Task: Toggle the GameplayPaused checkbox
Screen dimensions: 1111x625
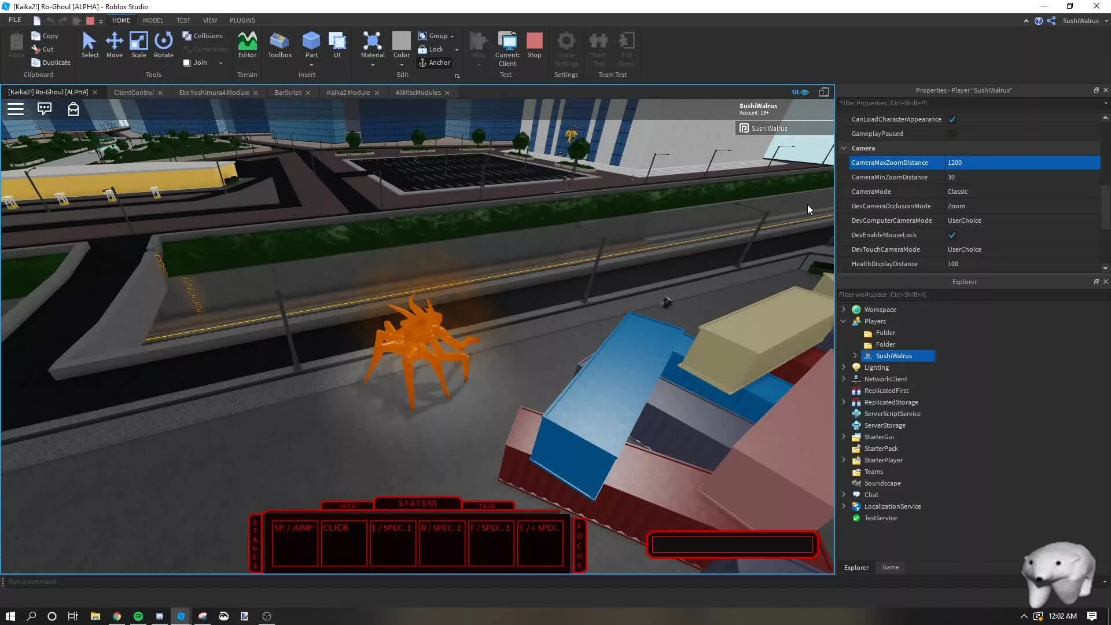Action: (952, 134)
